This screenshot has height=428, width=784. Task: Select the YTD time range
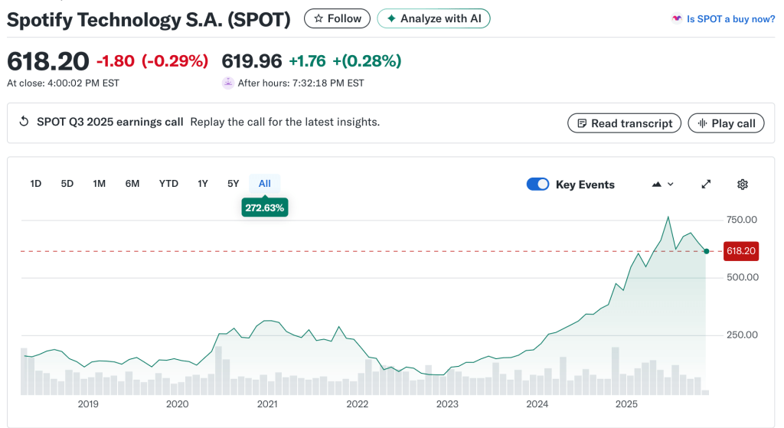click(168, 184)
